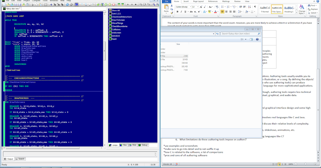This screenshot has width=321, height=168.
Task: Apply bold formatting in Word
Action: point(177,12)
